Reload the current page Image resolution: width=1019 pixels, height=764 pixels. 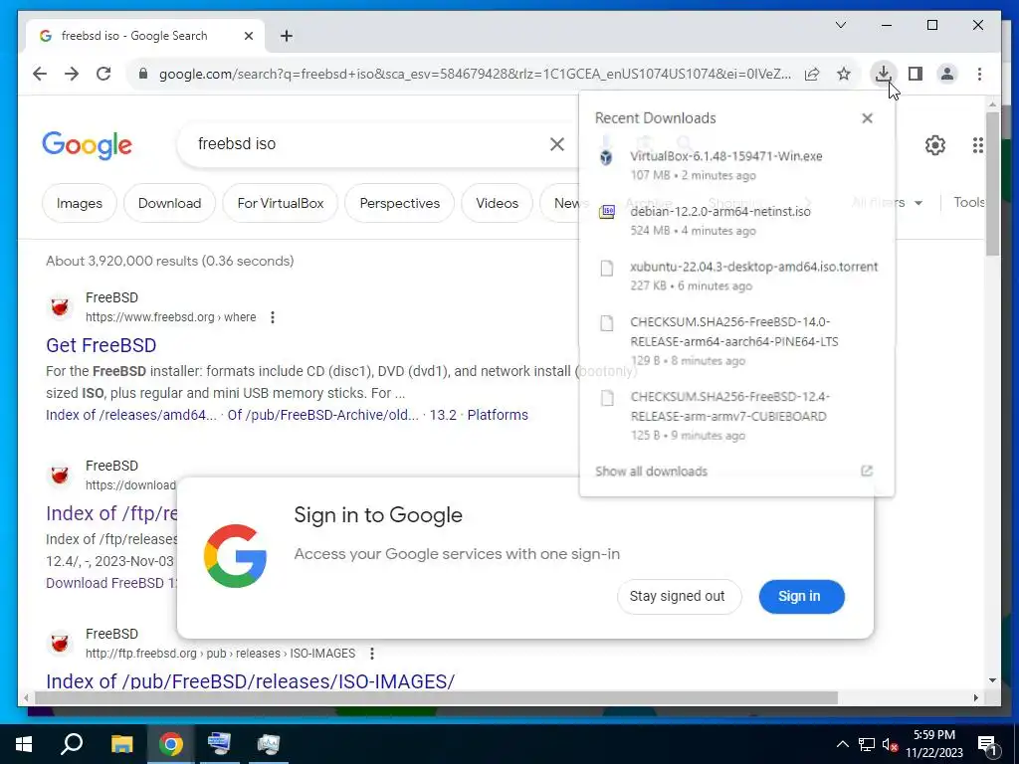(x=103, y=74)
